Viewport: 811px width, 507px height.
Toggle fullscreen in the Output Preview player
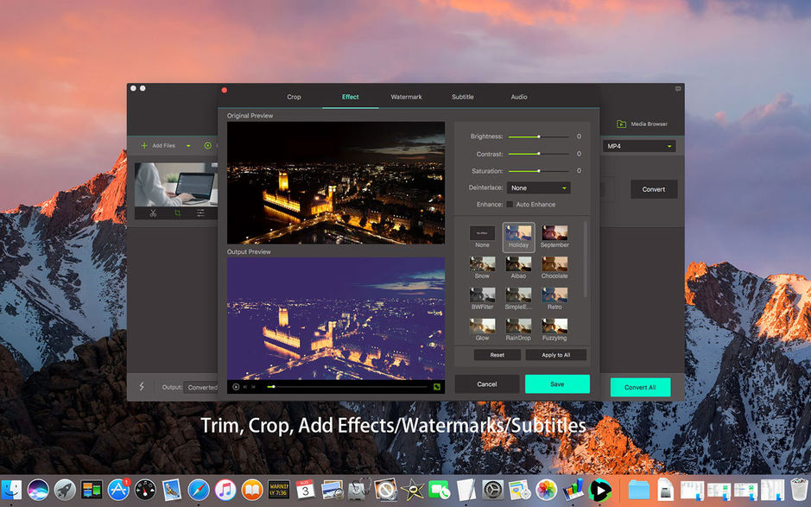coord(437,386)
